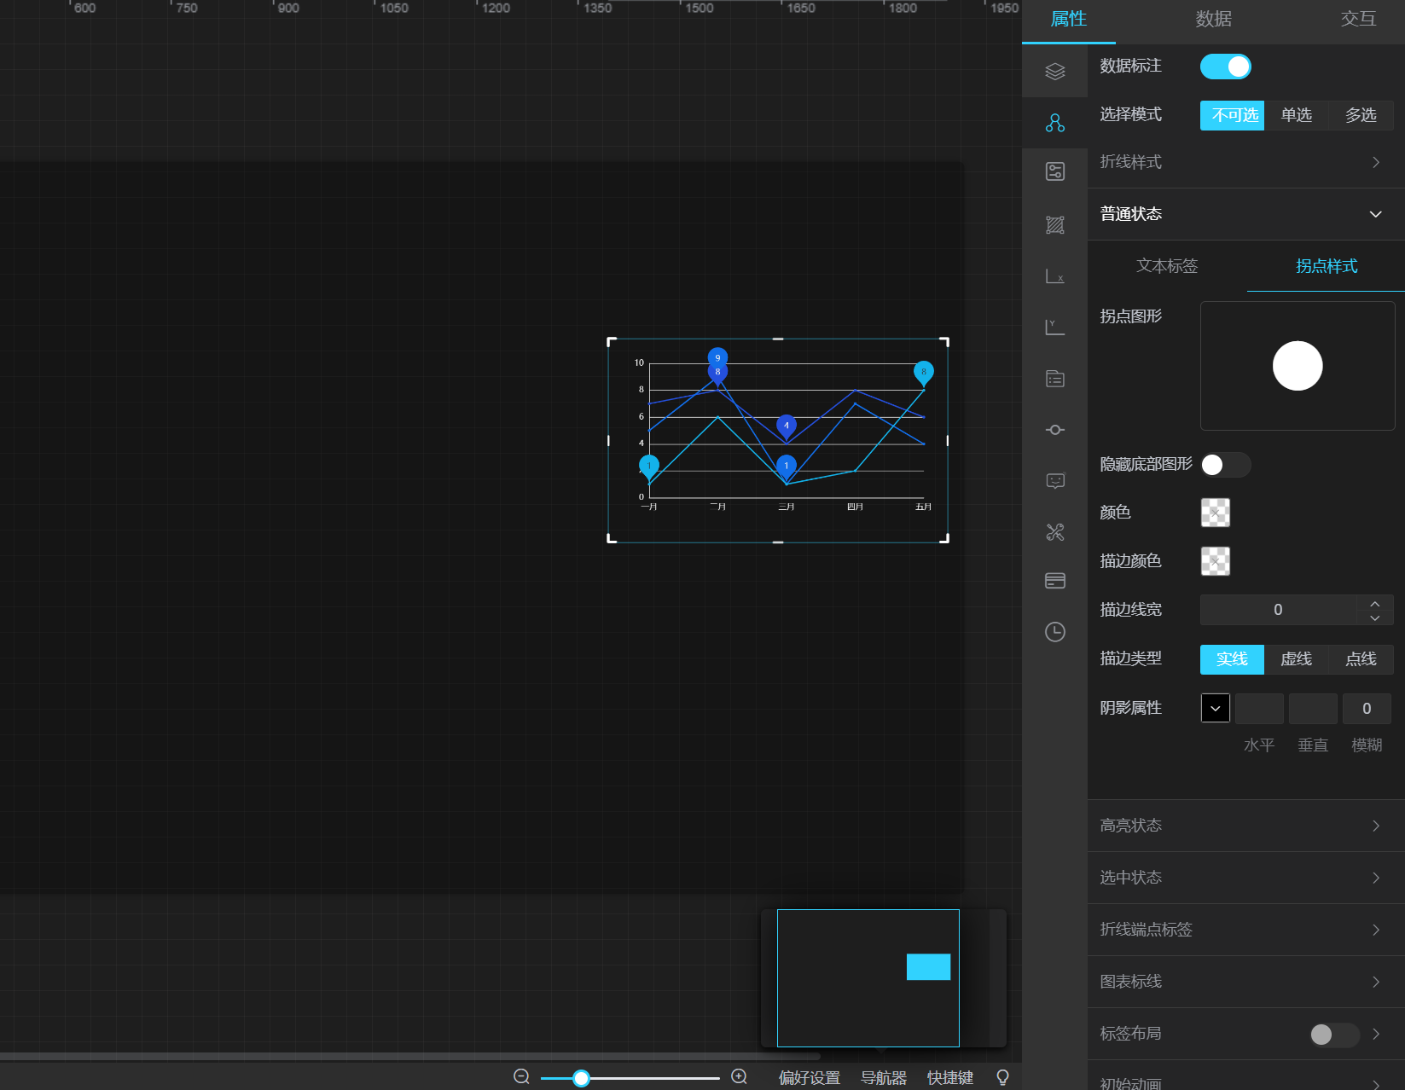Screen dimensions: 1405x1090
Task: Click the zoom in magnifier icon
Action: coord(740,1077)
